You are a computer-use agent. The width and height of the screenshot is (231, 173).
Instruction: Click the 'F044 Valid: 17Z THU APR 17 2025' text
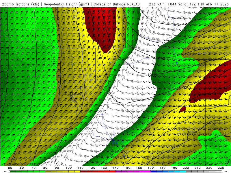(198, 4)
